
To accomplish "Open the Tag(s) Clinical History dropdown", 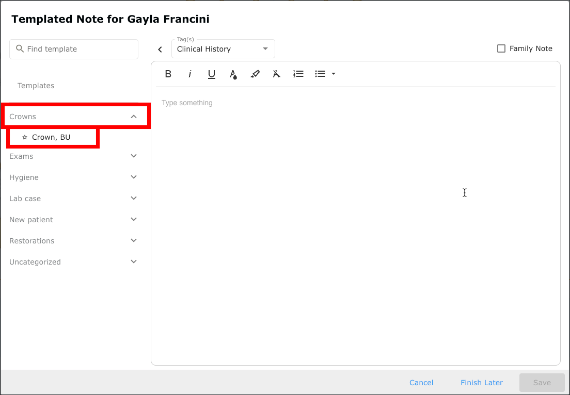I will pyautogui.click(x=223, y=49).
